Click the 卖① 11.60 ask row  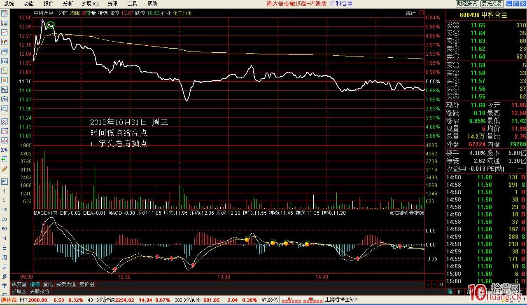[x=486, y=56]
